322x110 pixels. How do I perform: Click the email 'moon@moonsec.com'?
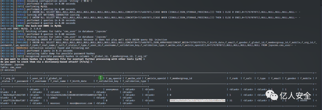click(81, 103)
